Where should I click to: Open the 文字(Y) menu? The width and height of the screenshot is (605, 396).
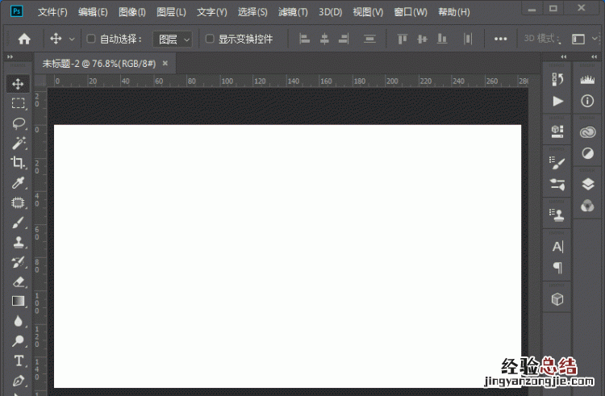pos(212,12)
